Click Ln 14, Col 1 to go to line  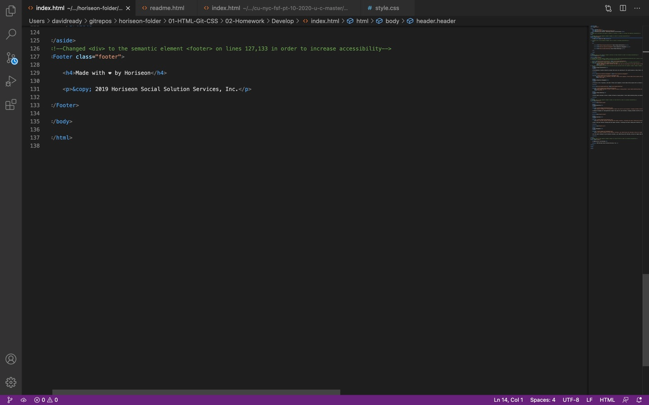point(508,400)
